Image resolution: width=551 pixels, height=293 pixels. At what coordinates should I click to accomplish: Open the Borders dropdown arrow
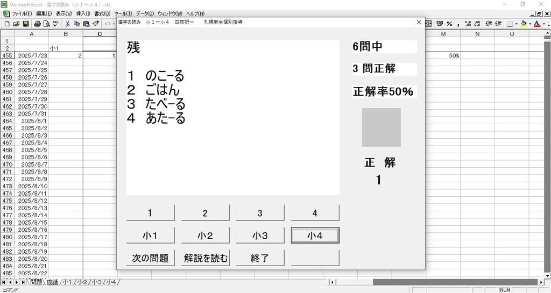(516, 24)
